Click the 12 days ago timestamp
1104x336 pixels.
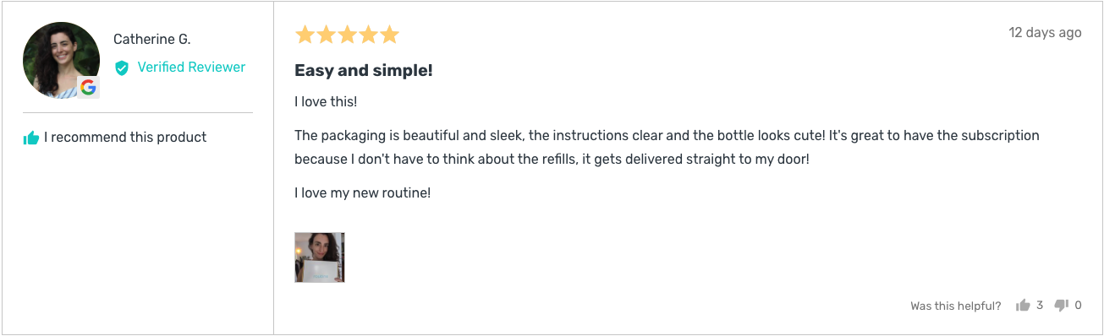1045,33
